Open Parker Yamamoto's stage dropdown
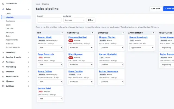 pyautogui.click(x=111, y=82)
